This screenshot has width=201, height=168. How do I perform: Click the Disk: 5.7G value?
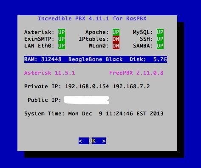click(x=148, y=59)
